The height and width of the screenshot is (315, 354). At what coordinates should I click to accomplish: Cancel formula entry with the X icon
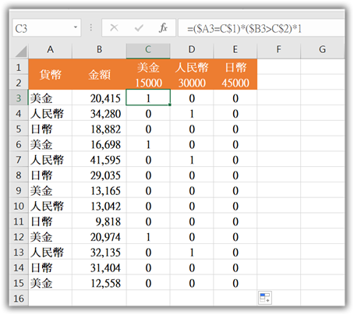click(x=114, y=27)
